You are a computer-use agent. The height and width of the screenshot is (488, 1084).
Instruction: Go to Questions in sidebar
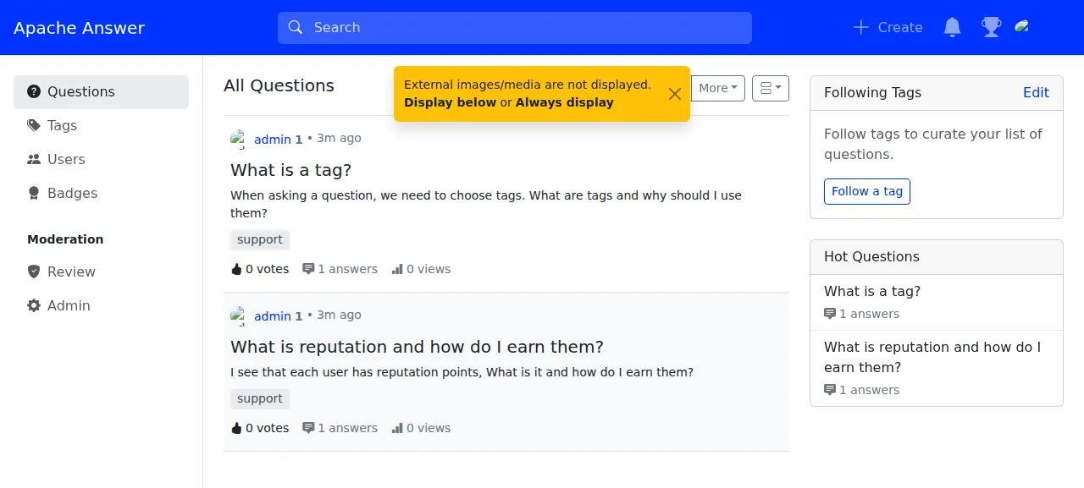(x=101, y=91)
